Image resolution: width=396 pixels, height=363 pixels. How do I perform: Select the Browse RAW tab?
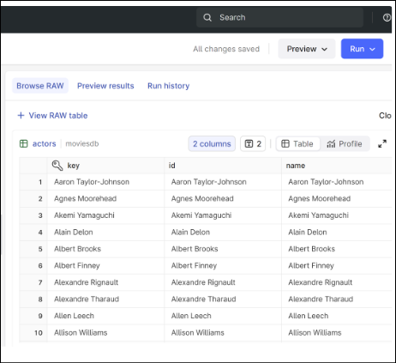point(40,86)
